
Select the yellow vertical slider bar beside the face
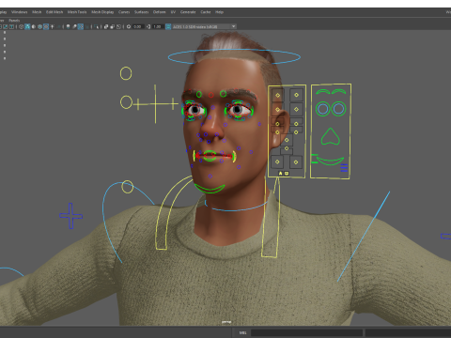click(x=155, y=104)
